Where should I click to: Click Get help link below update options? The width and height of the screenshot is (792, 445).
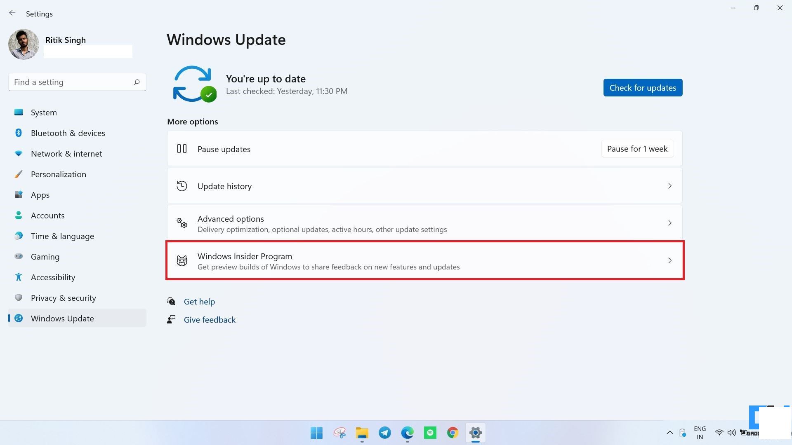(199, 301)
